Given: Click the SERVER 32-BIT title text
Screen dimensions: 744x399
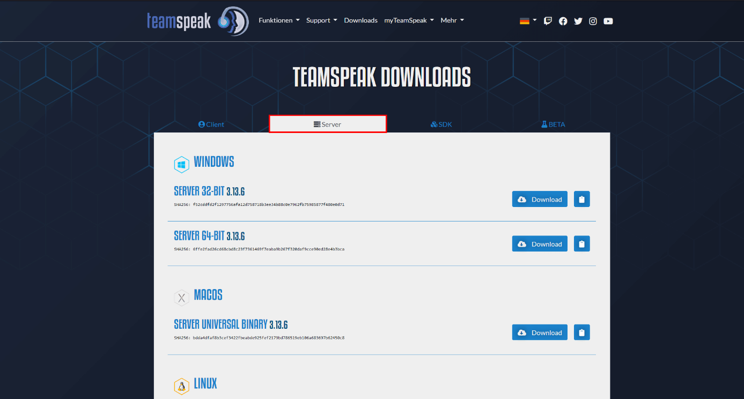Looking at the screenshot, I should 199,191.
